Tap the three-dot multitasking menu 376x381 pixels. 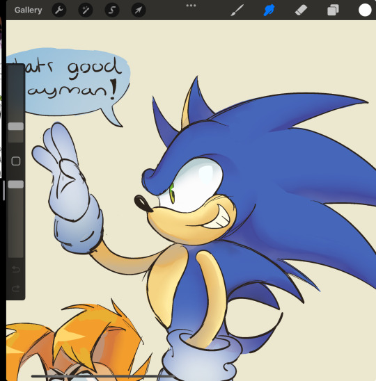point(191,6)
